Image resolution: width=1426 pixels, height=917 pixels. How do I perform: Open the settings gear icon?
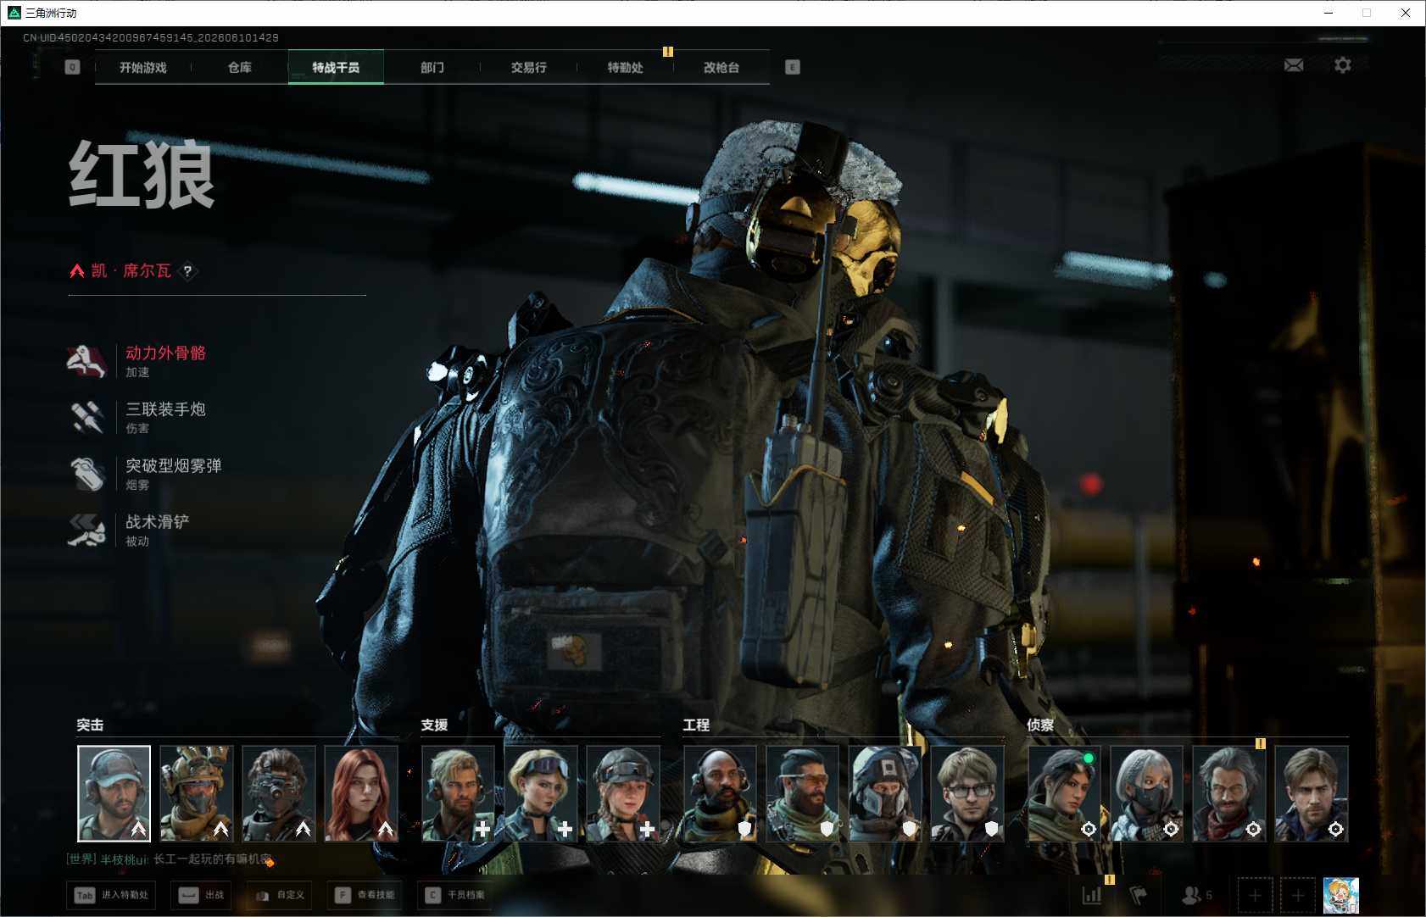pyautogui.click(x=1343, y=65)
